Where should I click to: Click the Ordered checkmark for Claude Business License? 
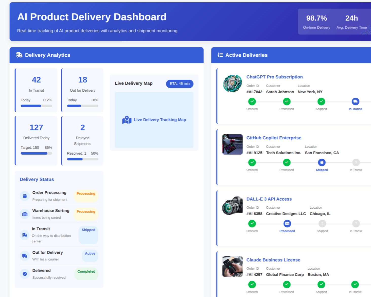(252, 285)
